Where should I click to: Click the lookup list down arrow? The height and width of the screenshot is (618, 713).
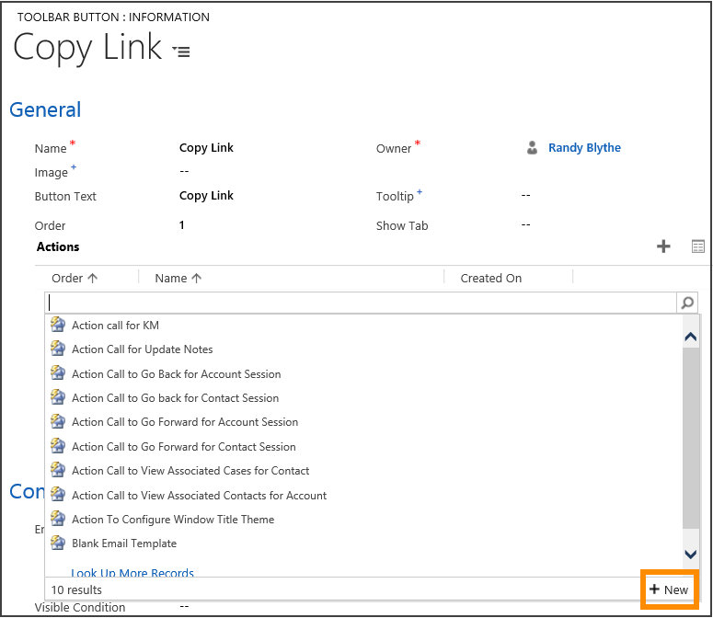click(691, 555)
